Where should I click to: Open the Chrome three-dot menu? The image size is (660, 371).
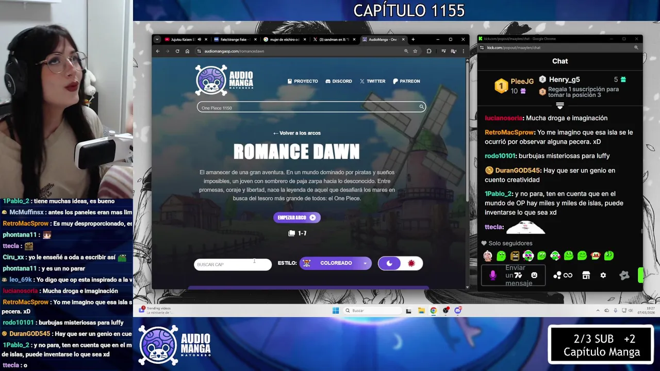(x=463, y=51)
